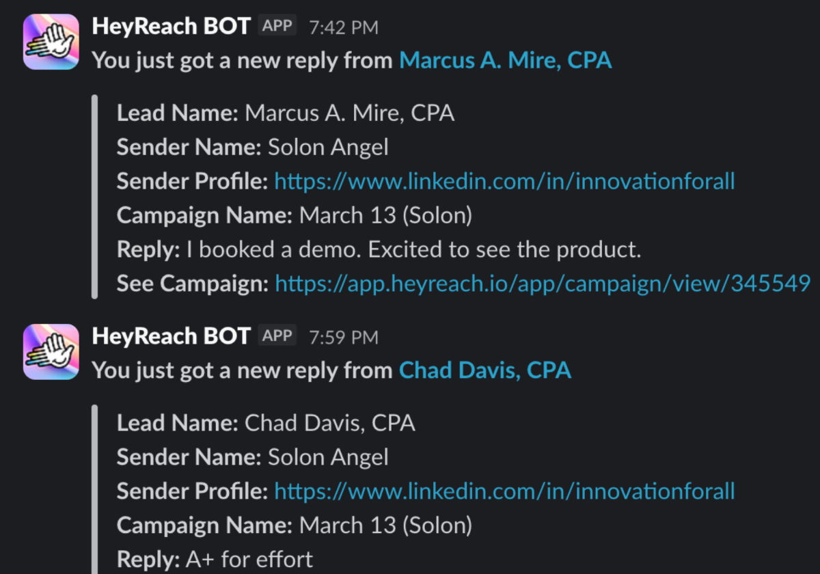Open the HeyReach BOT sender name at 7:42 PM
The width and height of the screenshot is (820, 574).
171,27
